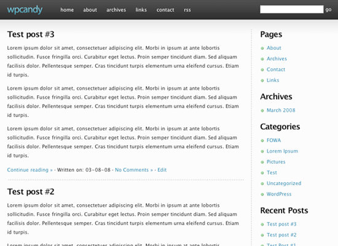The height and width of the screenshot is (246, 338).
Task: Open the Lorem Ipsum category
Action: [x=283, y=151]
